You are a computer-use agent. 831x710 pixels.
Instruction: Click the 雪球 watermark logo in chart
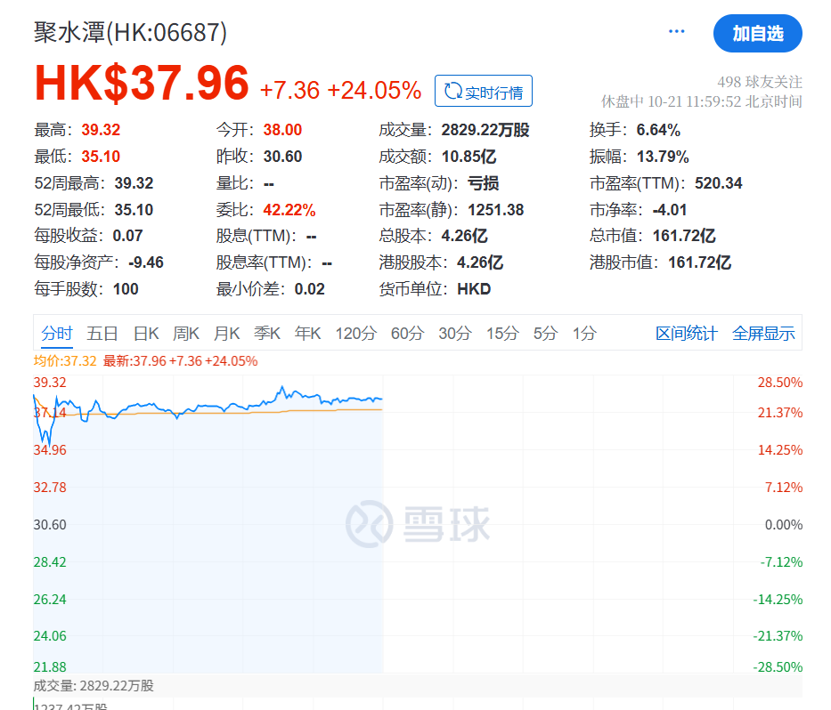click(418, 525)
